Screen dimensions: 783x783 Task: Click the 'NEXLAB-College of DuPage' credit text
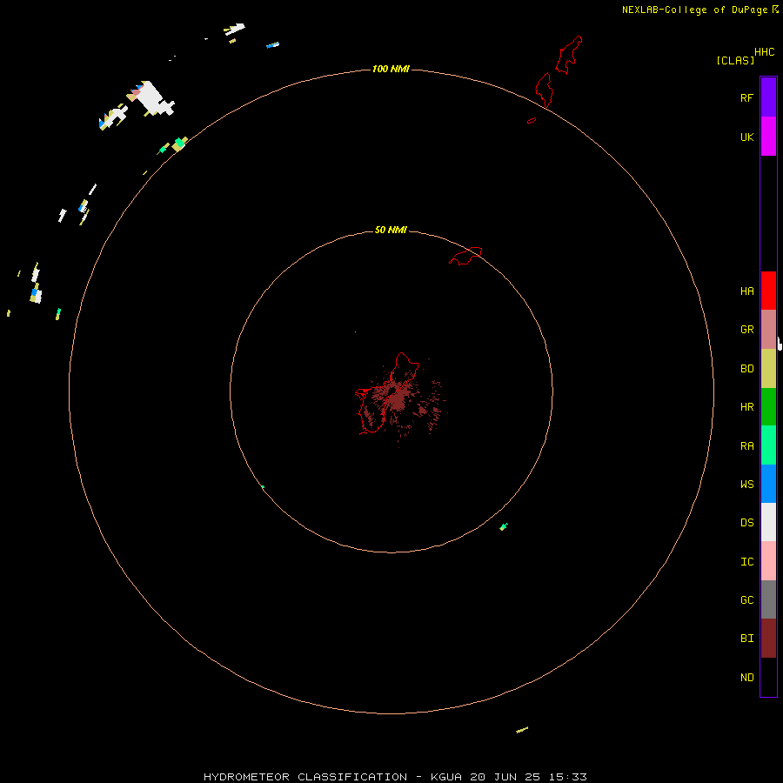(694, 10)
